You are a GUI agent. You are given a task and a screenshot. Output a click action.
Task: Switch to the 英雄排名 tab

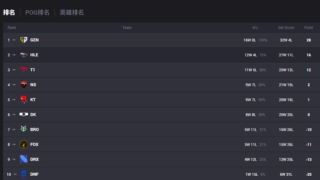[x=72, y=12]
